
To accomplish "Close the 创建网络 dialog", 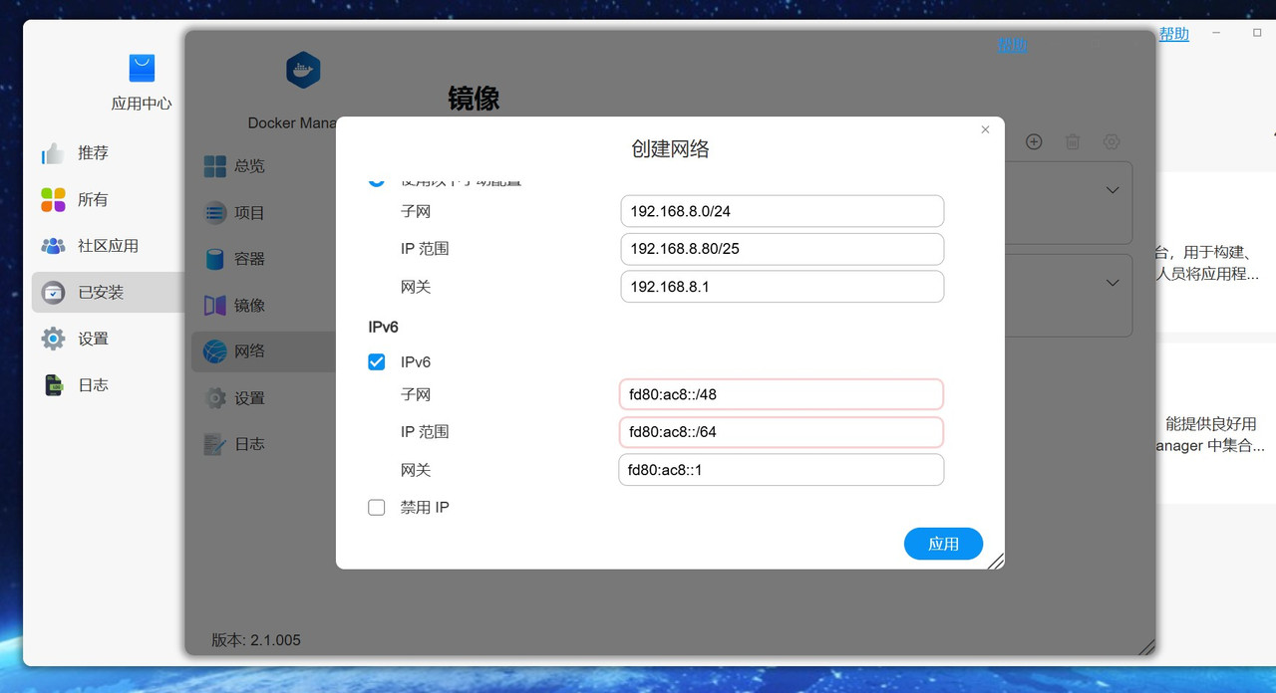I will [x=985, y=129].
